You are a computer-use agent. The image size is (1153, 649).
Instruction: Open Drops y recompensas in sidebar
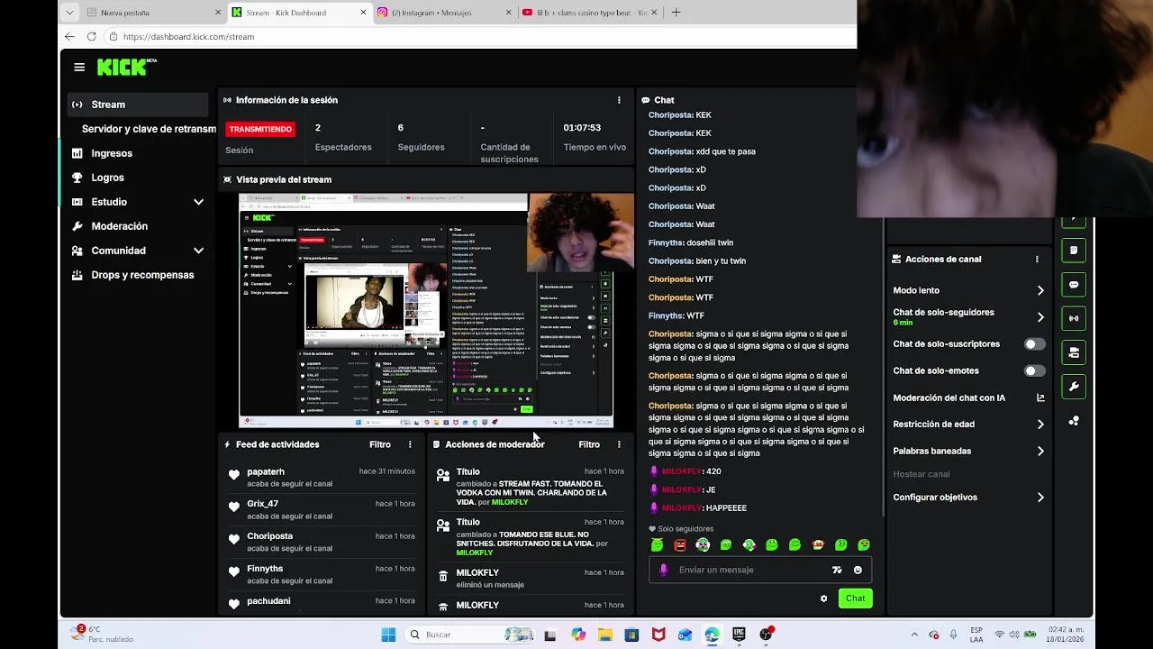(142, 275)
